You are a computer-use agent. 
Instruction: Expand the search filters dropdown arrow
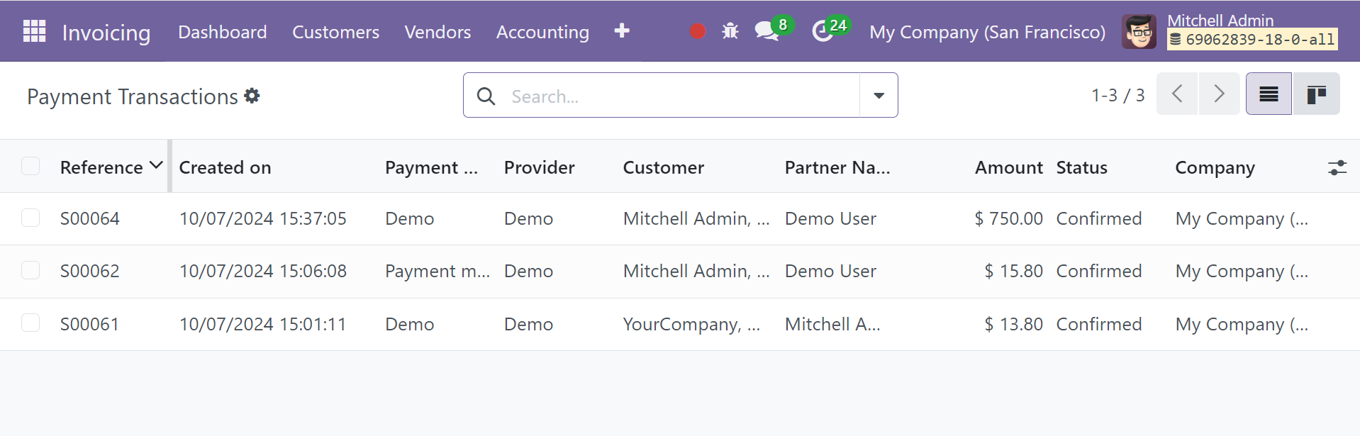click(x=879, y=95)
